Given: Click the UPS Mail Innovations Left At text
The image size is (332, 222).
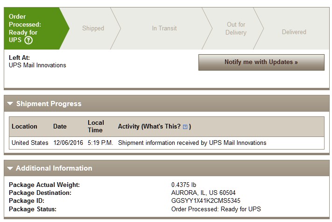Looking at the screenshot, I should (37, 65).
